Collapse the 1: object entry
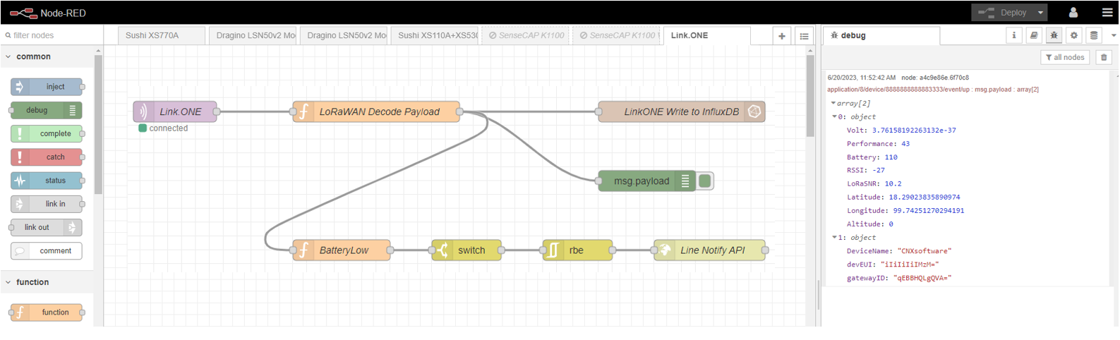The image size is (1120, 340). 835,238
